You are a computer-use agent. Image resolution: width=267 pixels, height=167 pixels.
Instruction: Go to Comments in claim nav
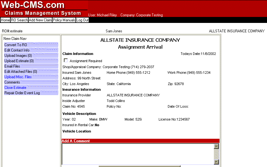pos(12,82)
